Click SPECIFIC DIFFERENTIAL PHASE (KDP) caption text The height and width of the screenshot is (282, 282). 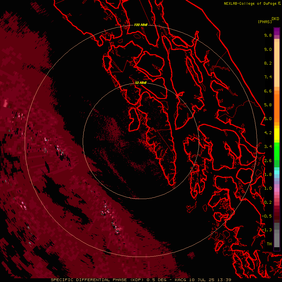98,280
